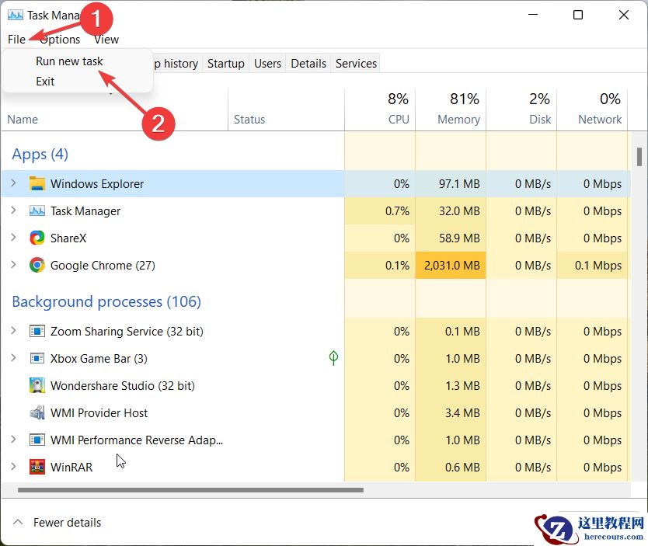Click the Task Manager process icon
Viewport: 648px width, 546px height.
tap(37, 211)
